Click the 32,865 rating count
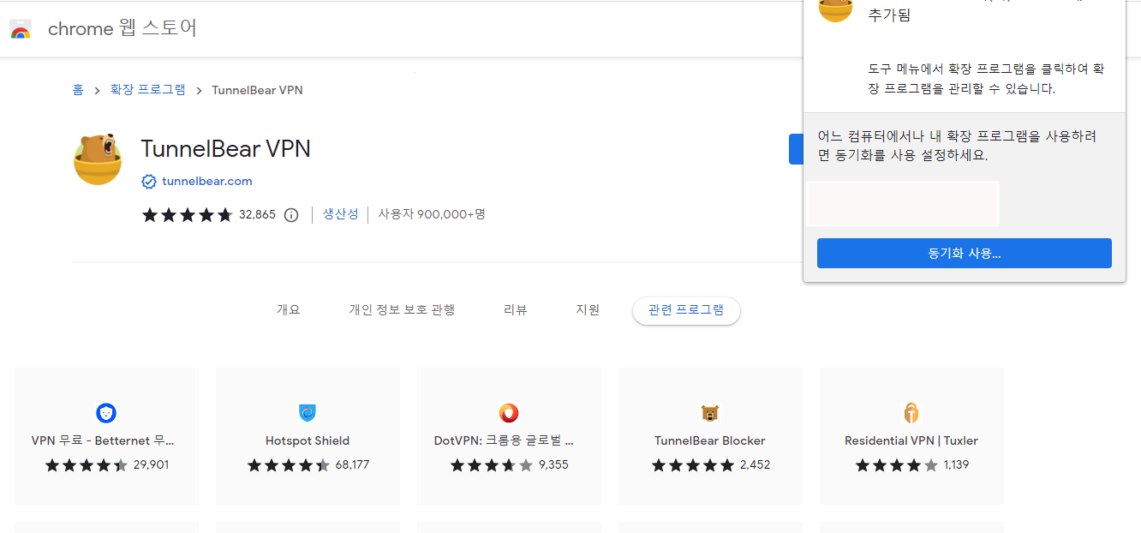The width and height of the screenshot is (1141, 533). click(257, 215)
